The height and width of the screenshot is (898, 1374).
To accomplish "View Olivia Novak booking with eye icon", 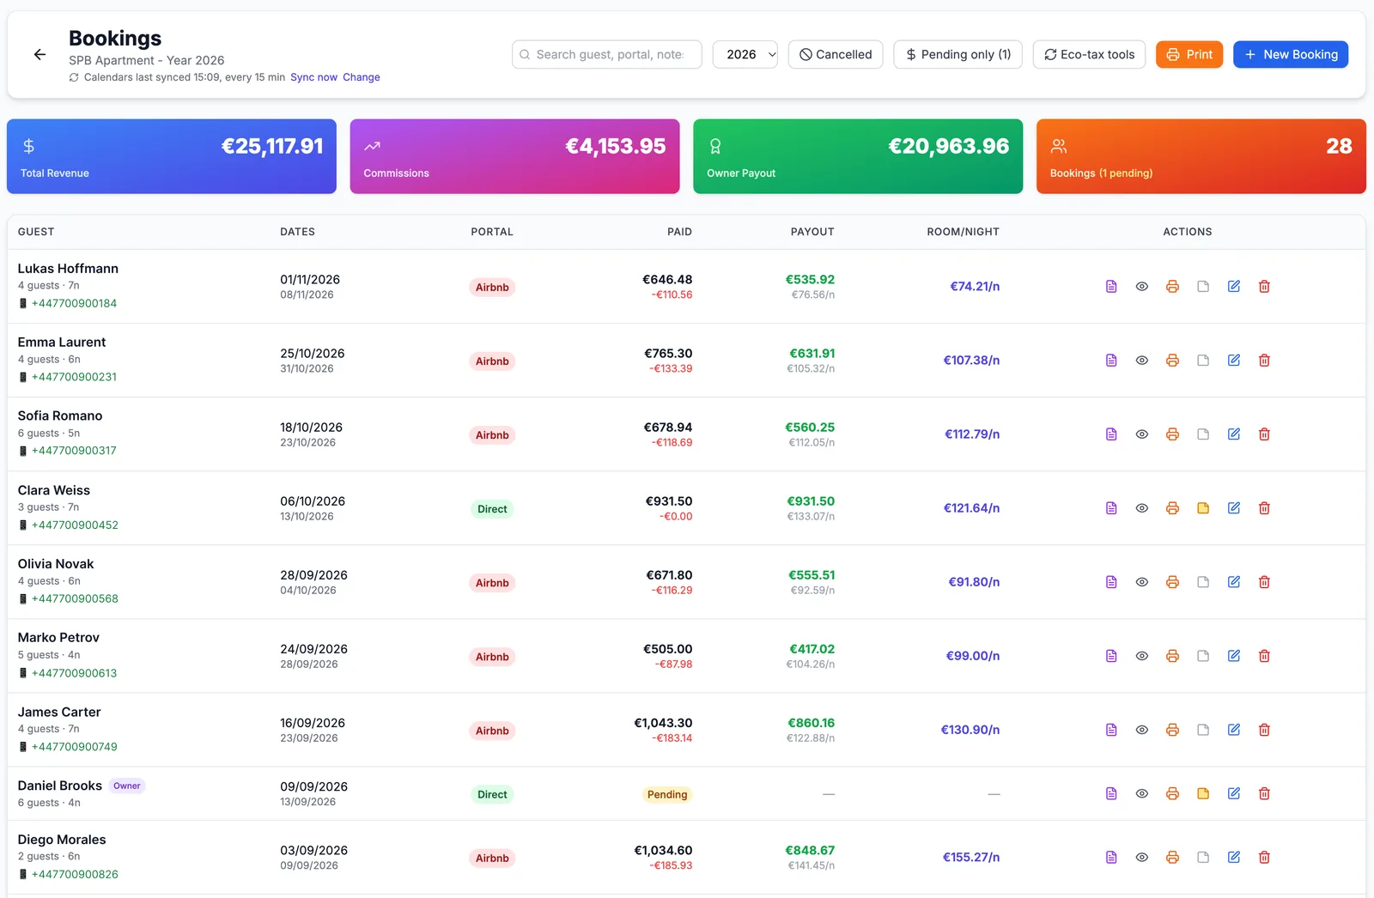I will tap(1142, 582).
